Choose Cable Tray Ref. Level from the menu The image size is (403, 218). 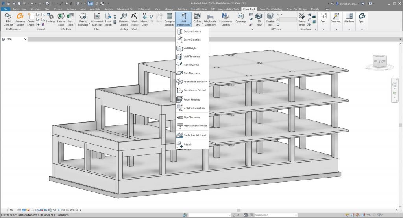click(x=192, y=135)
